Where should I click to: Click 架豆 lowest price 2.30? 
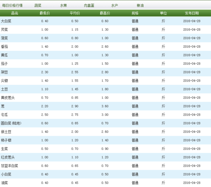(x=45, y=72)
